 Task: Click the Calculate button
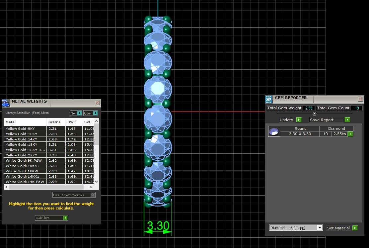coord(51,218)
